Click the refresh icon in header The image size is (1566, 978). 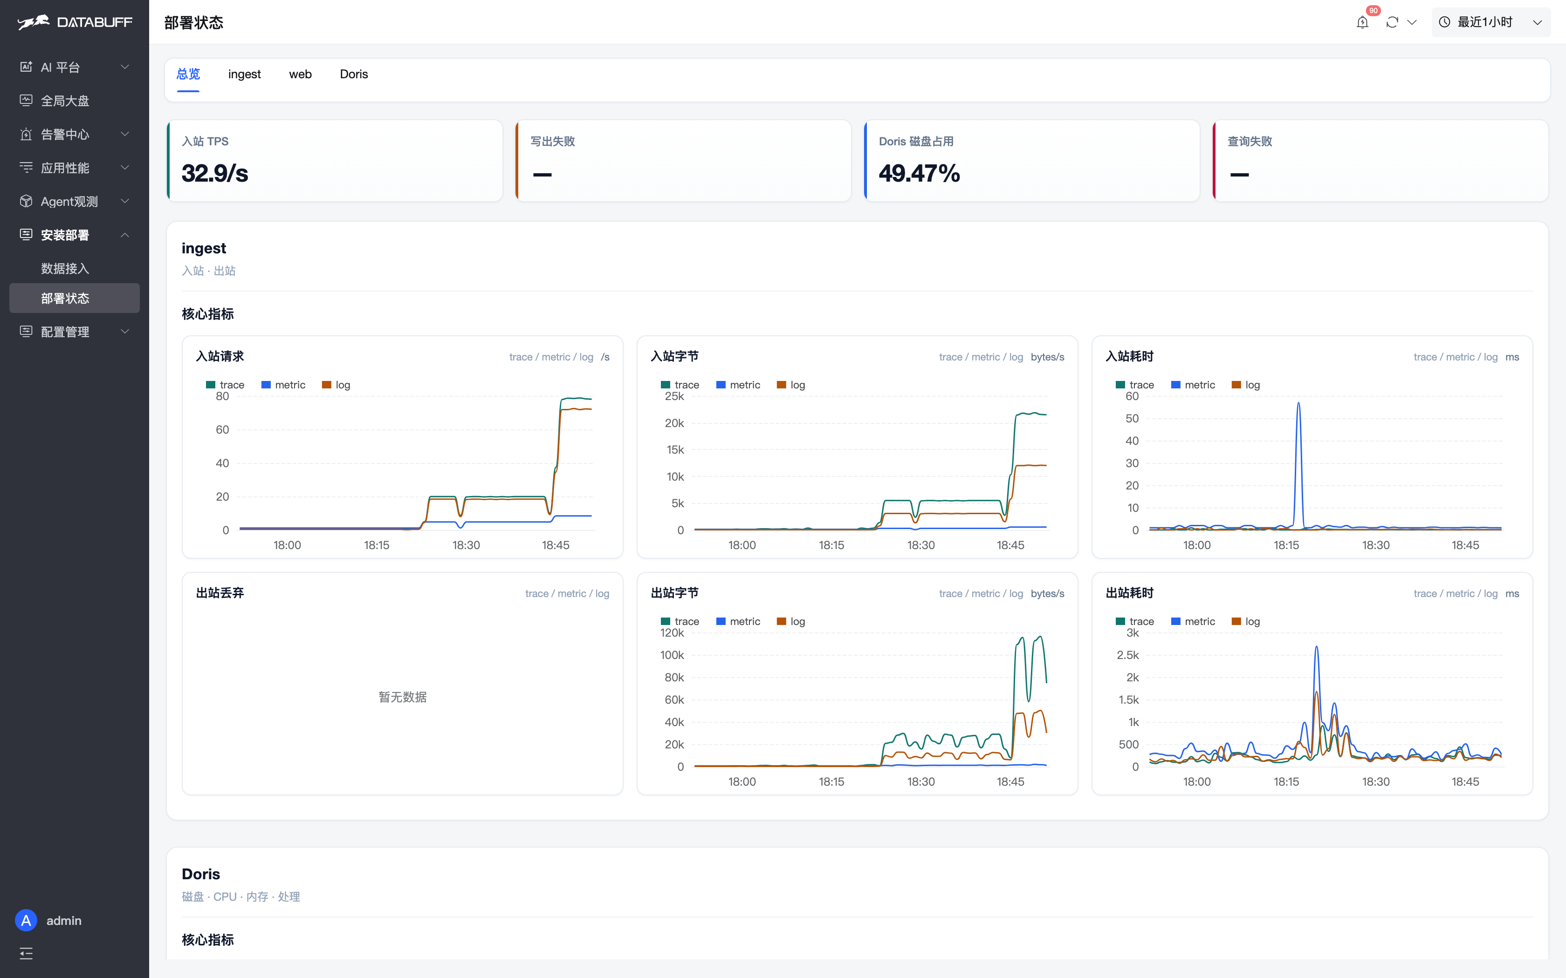[x=1392, y=23]
